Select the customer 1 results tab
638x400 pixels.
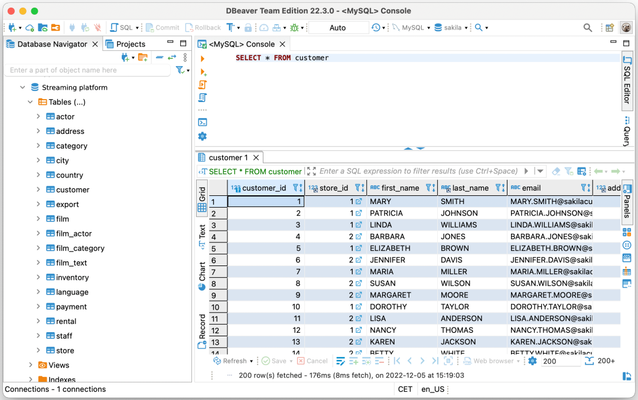click(x=229, y=158)
